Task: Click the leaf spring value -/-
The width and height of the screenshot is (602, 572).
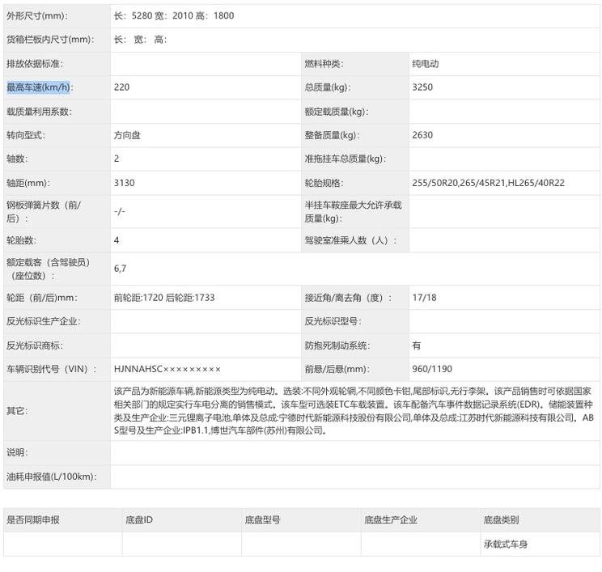Action: pyautogui.click(x=120, y=211)
